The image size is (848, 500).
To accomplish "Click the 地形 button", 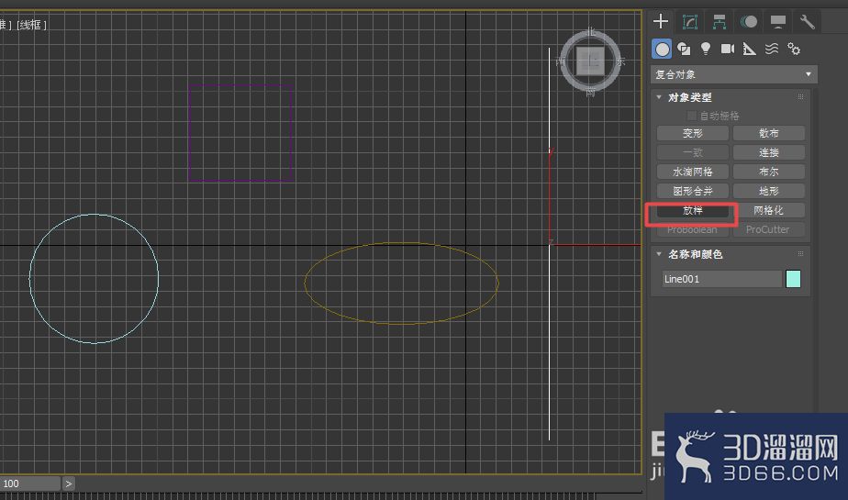I will pos(768,192).
